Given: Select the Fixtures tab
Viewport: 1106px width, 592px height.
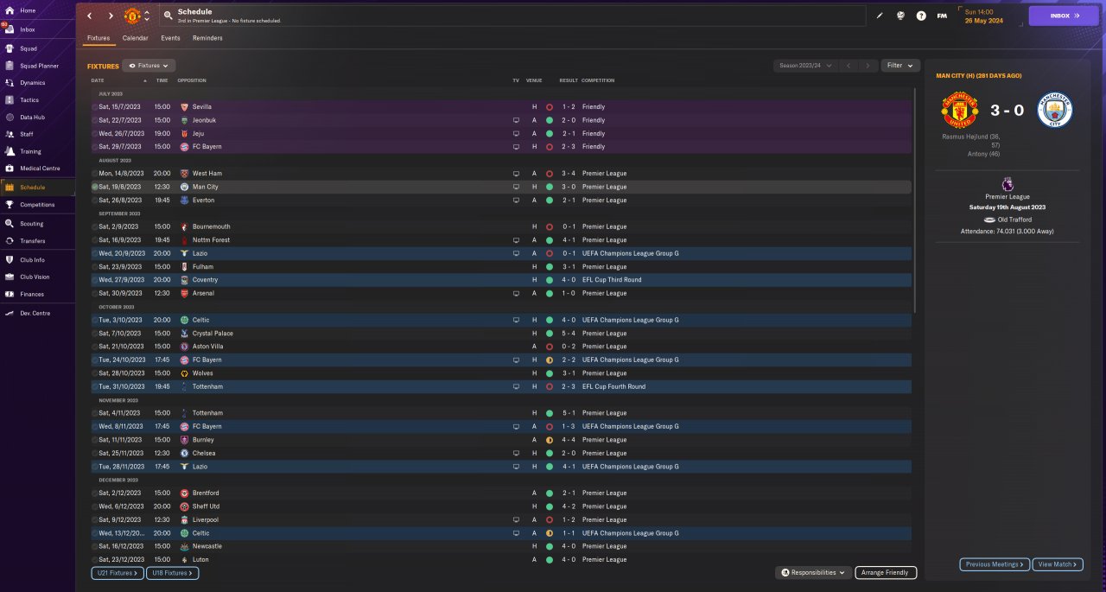Looking at the screenshot, I should 98,38.
